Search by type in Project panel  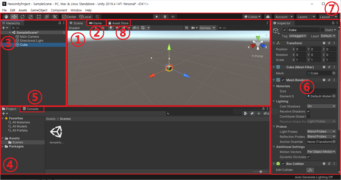[x=245, y=114]
